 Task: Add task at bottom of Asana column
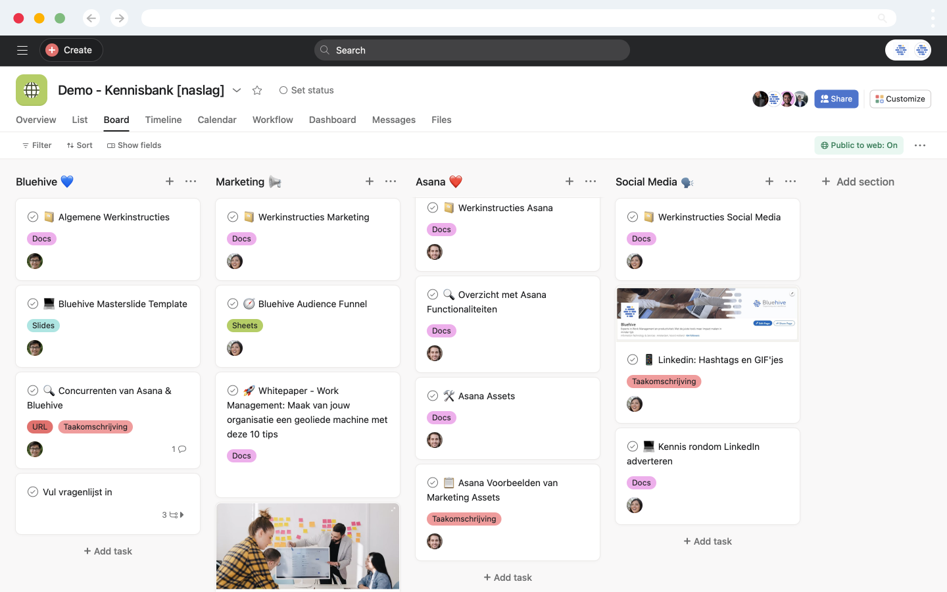[x=508, y=578]
